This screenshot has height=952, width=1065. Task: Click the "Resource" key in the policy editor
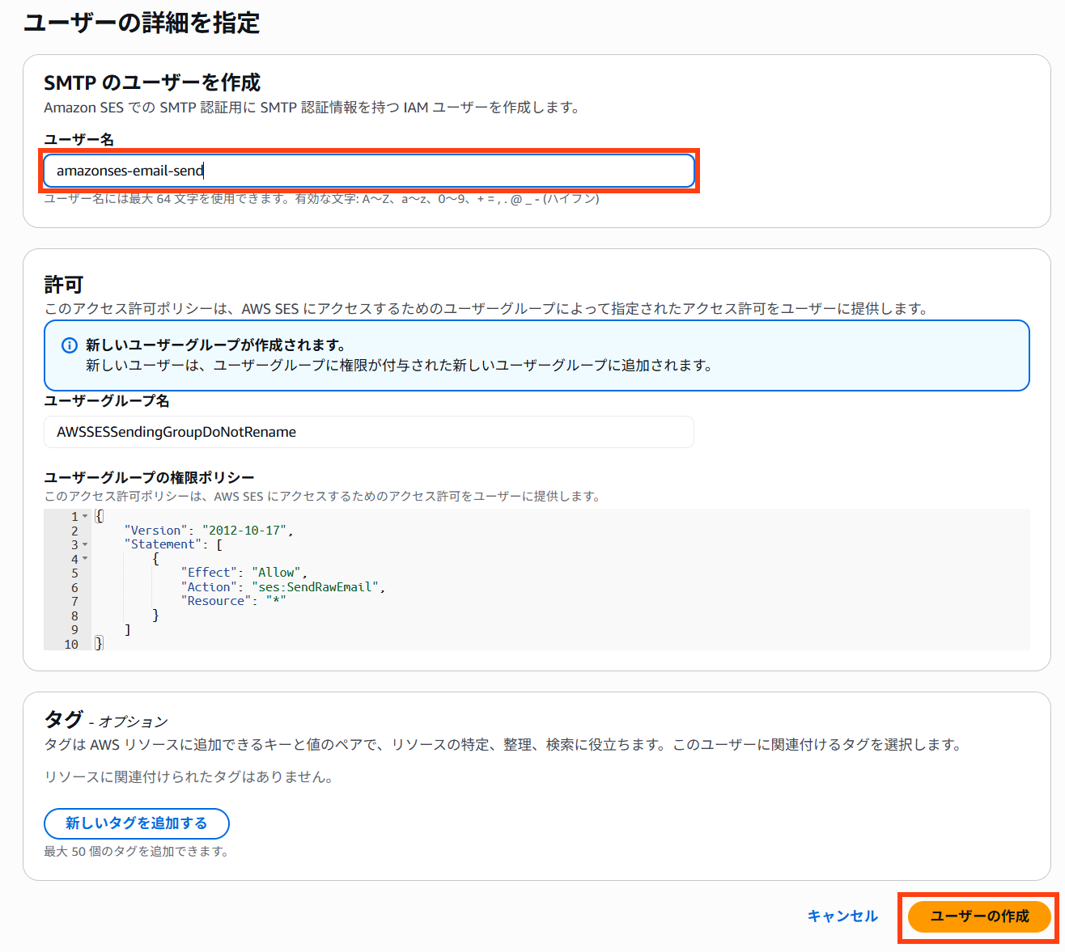pyautogui.click(x=216, y=601)
